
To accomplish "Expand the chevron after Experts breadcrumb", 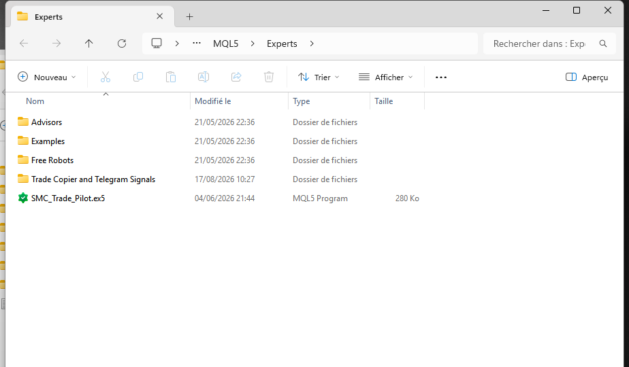I will [x=312, y=43].
